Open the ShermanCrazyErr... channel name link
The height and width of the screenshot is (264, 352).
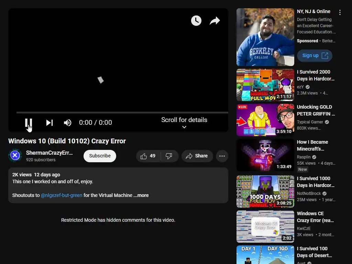point(49,153)
